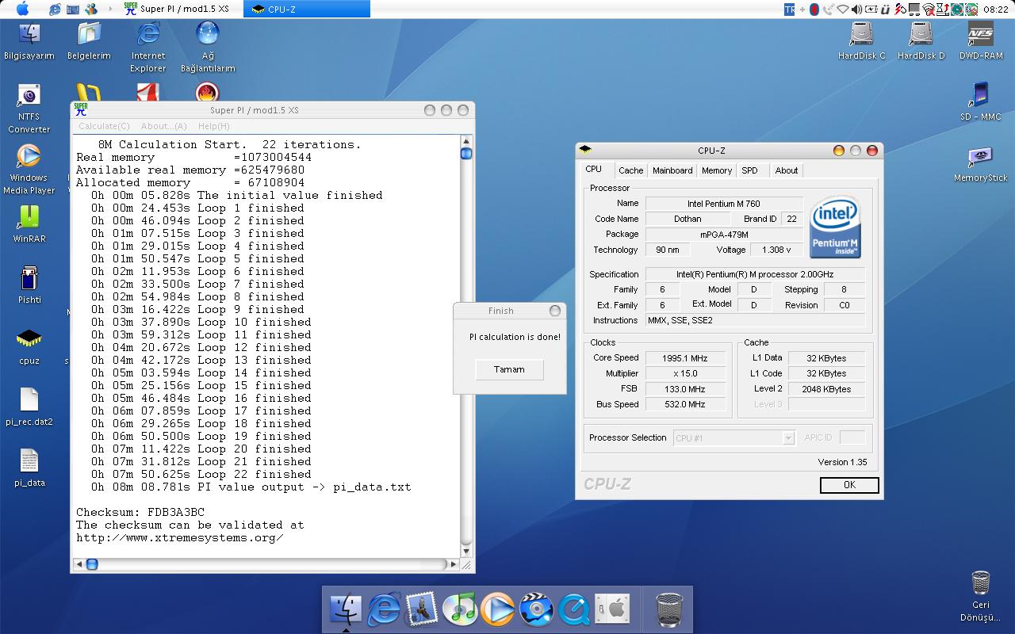1015x634 pixels.
Task: Open MemoryStick desktop icon
Action: (980, 164)
